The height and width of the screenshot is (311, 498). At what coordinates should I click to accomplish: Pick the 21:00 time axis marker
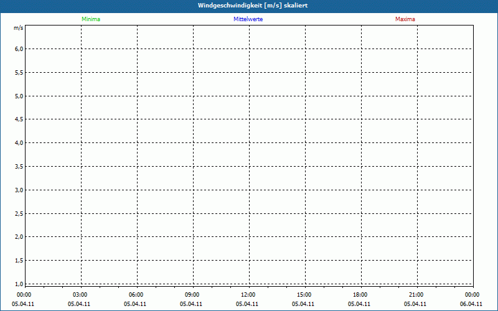(x=416, y=295)
